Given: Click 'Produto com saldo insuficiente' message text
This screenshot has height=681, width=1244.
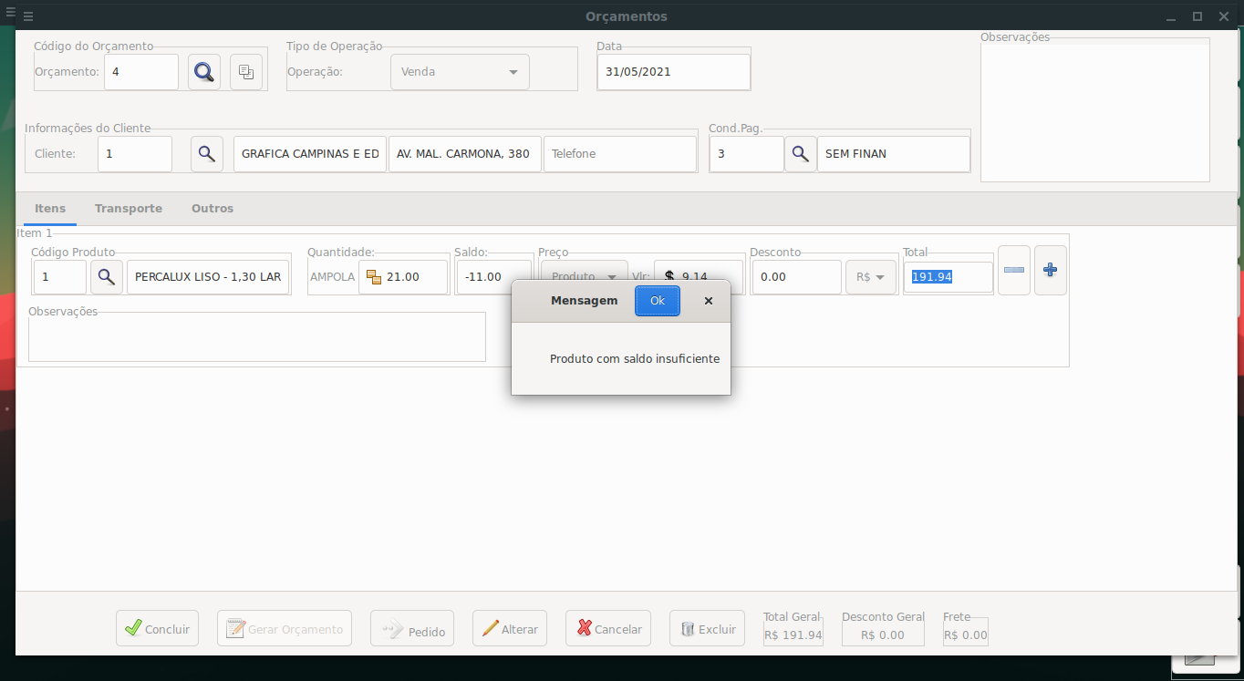Looking at the screenshot, I should coord(635,359).
